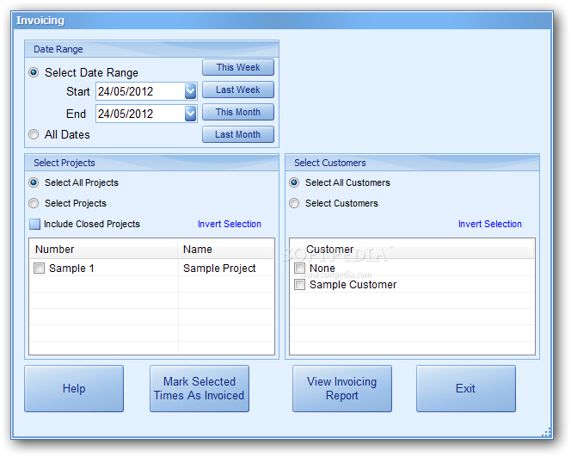Select All Customers radio button
Screen dimensions: 571x457
click(x=294, y=182)
